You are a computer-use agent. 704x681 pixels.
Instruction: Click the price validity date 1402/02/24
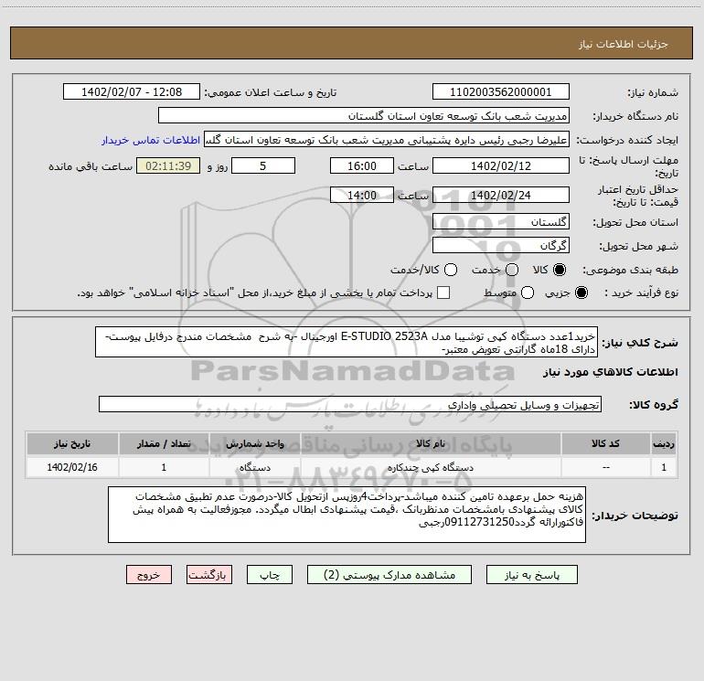pyautogui.click(x=501, y=195)
